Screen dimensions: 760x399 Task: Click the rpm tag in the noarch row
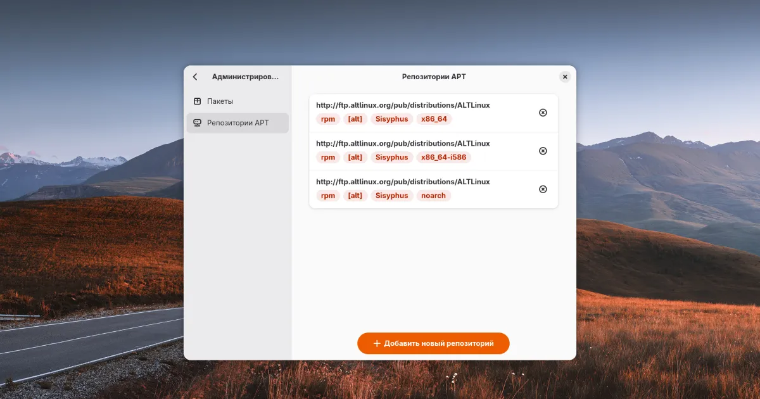pos(328,196)
